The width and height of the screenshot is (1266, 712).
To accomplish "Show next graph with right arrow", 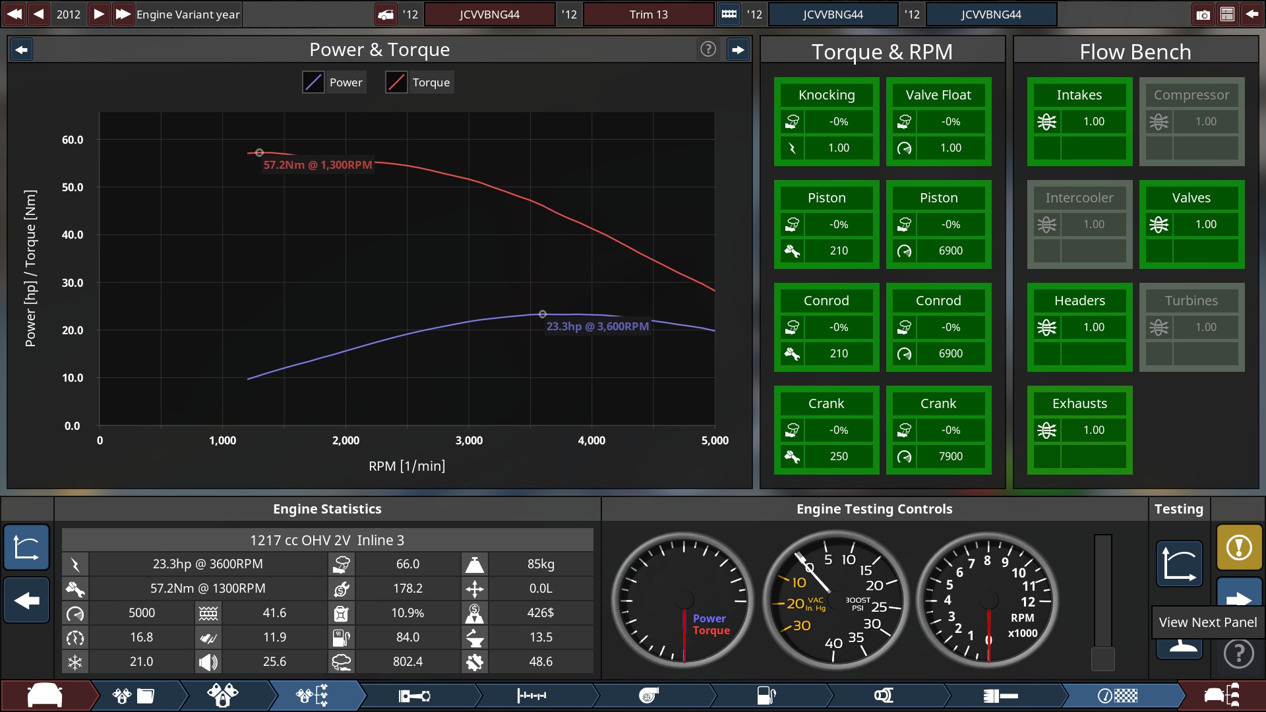I will 738,49.
